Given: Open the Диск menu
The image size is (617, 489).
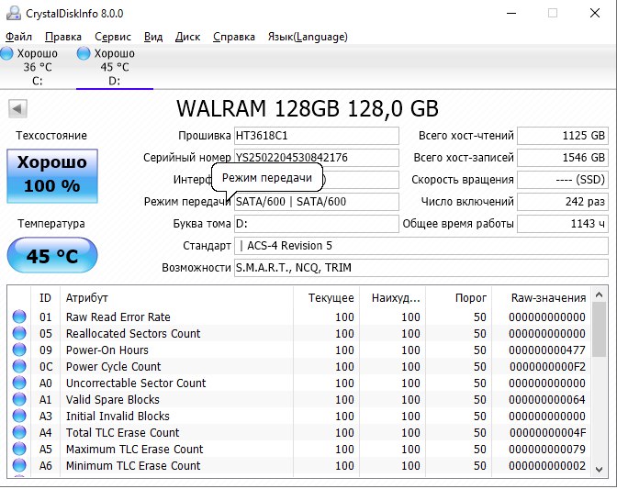Looking at the screenshot, I should [x=187, y=37].
